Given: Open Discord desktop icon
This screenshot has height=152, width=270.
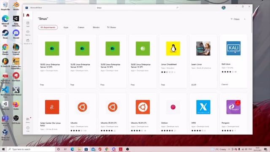Looking at the screenshot, I should tap(16, 34).
